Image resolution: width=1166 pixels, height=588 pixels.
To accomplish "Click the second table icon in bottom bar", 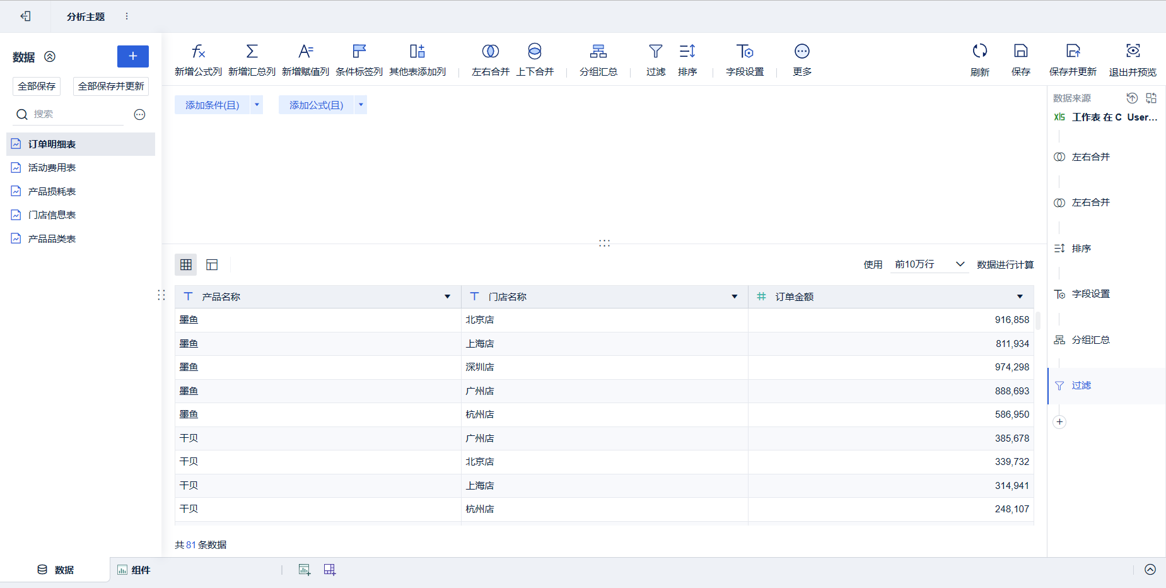I will tap(330, 570).
